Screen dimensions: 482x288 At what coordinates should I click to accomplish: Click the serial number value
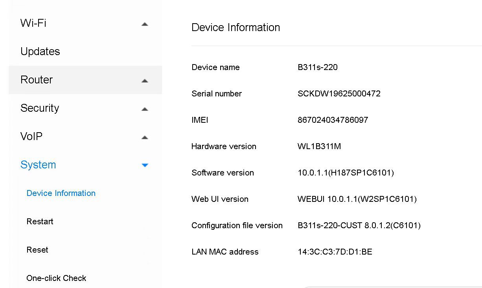339,93
